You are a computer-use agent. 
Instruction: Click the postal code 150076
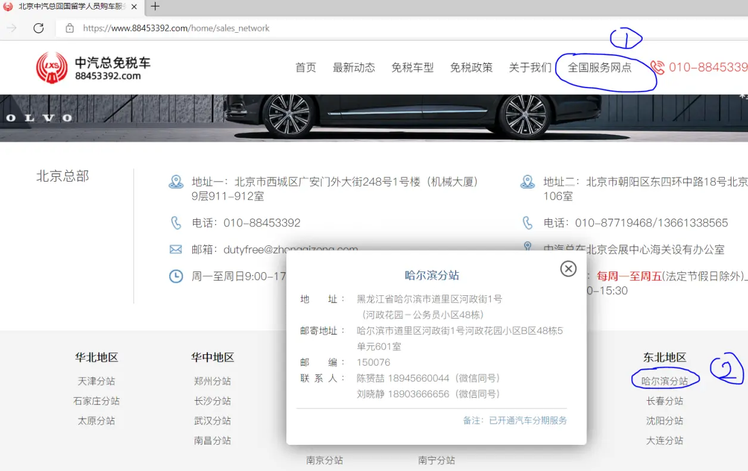tap(373, 362)
